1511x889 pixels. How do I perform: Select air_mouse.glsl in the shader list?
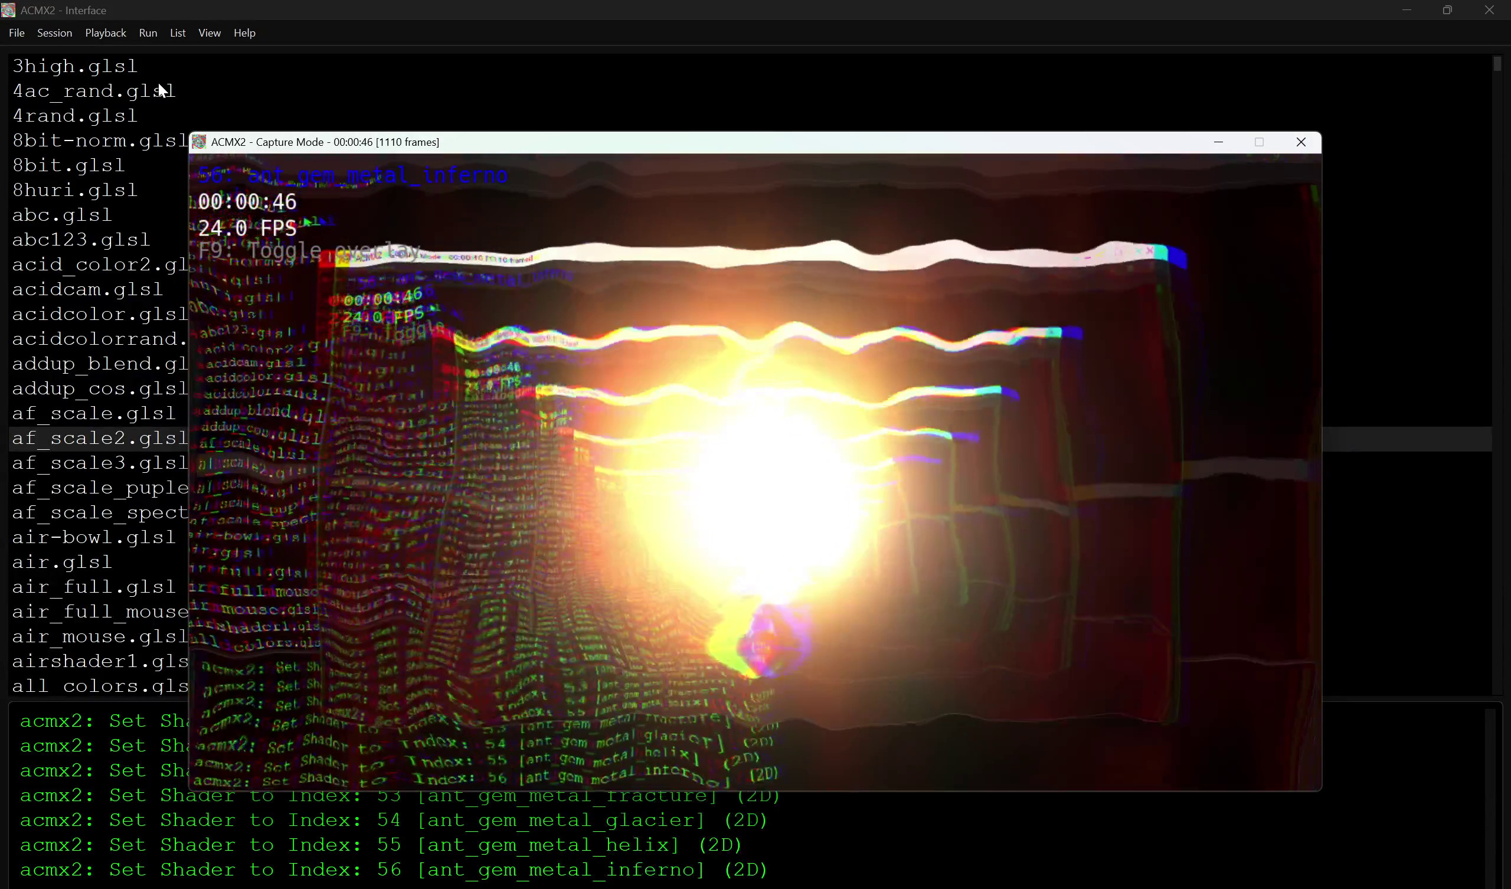pyautogui.click(x=100, y=636)
